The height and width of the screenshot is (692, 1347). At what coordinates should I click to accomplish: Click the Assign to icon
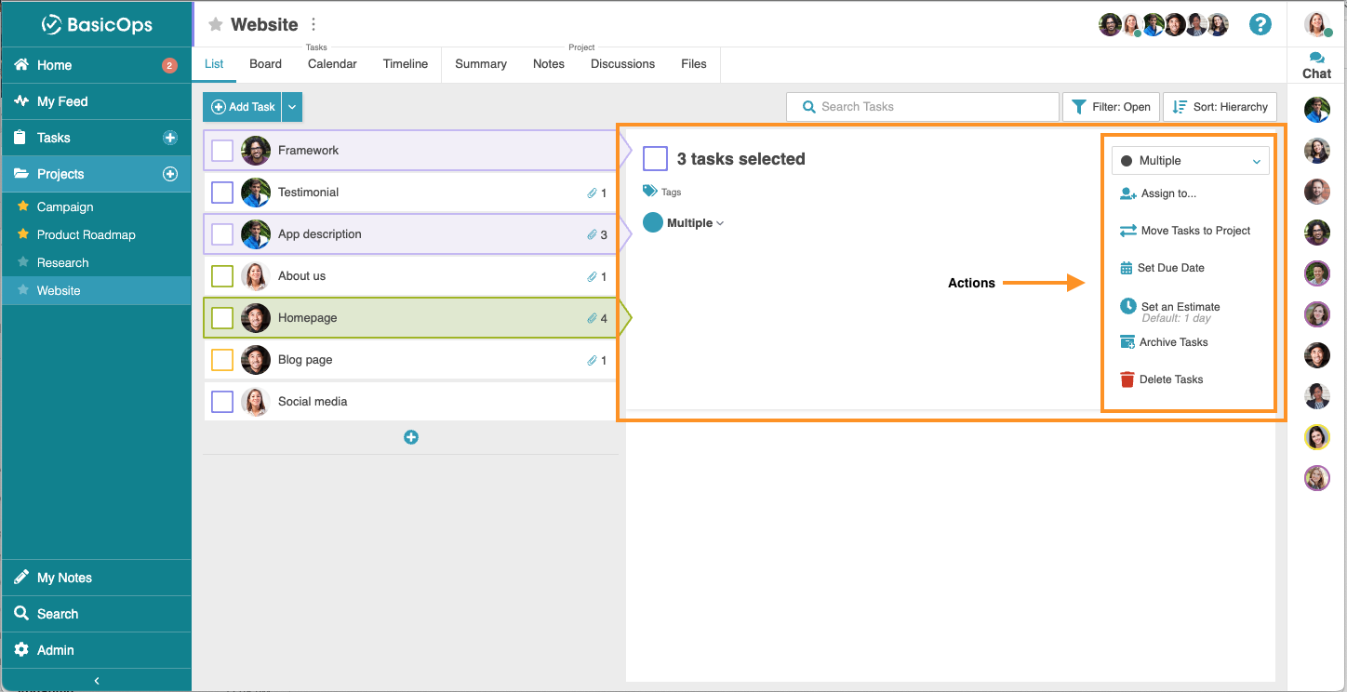1127,193
